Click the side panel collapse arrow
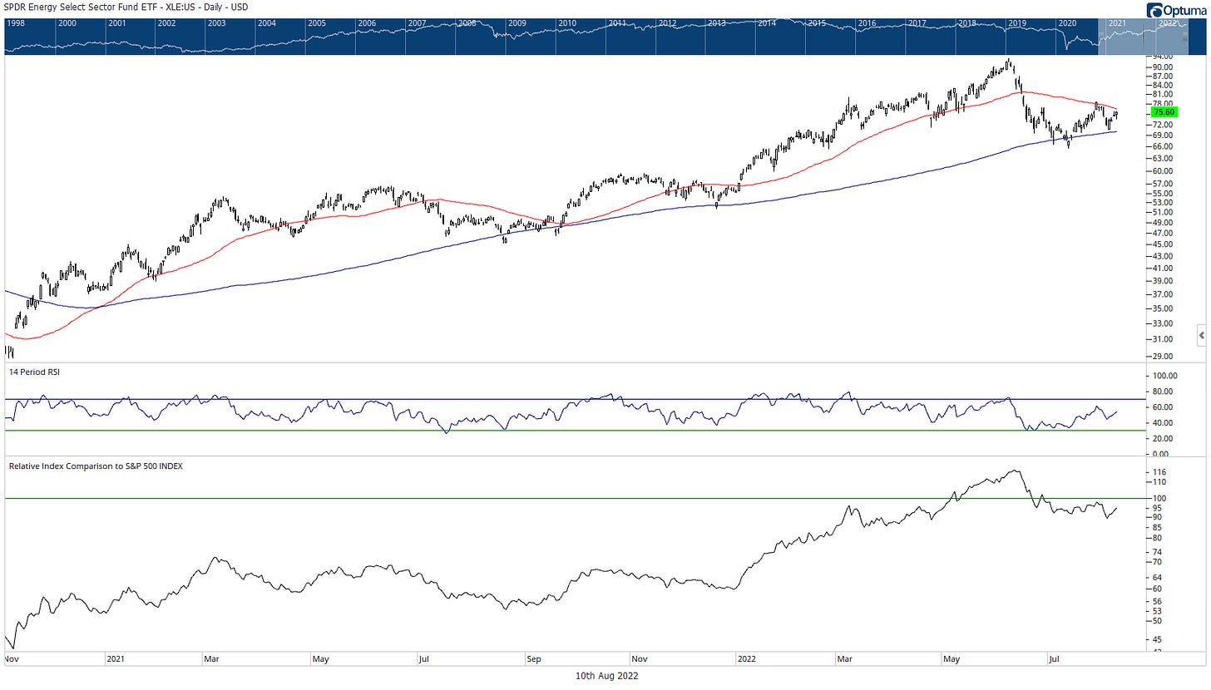This screenshot has width=1211, height=690. coord(1201,335)
